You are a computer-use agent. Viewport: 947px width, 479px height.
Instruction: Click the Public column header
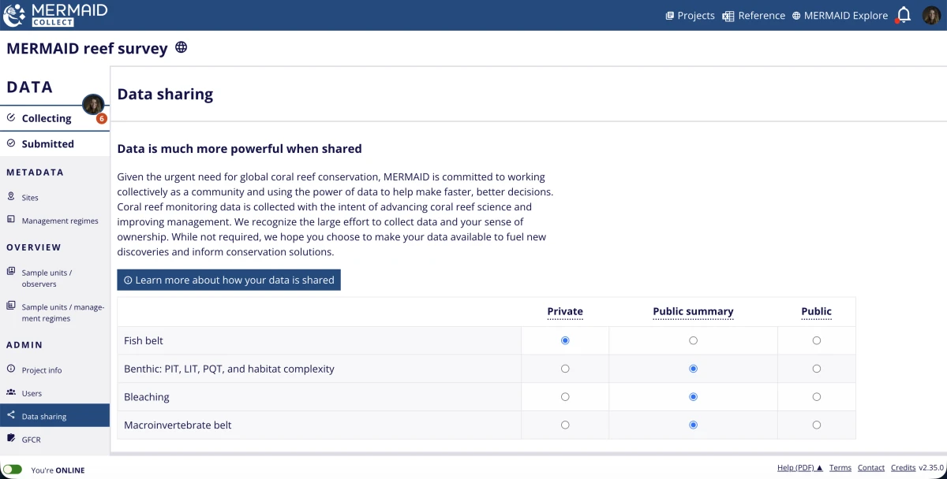click(816, 311)
